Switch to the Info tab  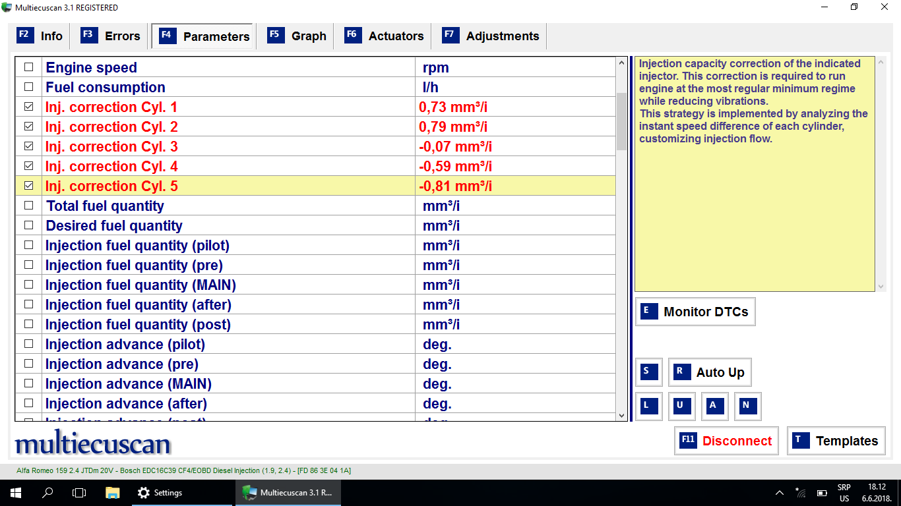40,36
